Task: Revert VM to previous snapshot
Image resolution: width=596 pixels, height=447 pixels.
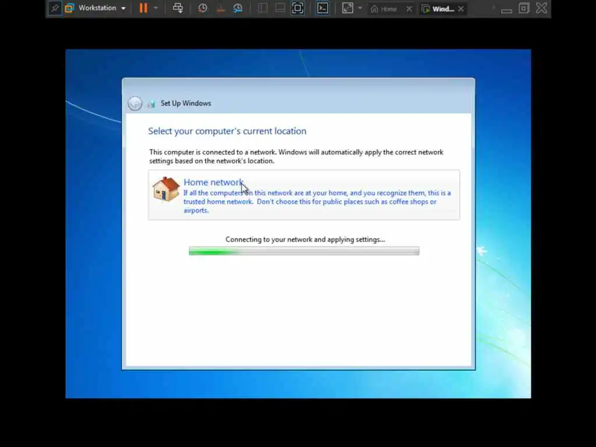Action: coord(221,8)
